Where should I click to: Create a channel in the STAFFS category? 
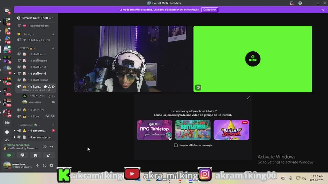pos(53,48)
